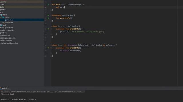This screenshot has width=183, height=102.
Task: Fold the main function closing brace marker
Action: click(51, 10)
